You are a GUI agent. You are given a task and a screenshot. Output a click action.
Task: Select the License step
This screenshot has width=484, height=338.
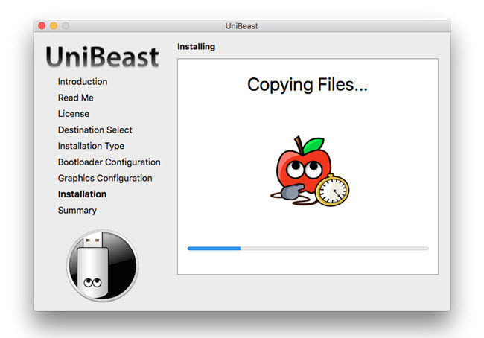pyautogui.click(x=74, y=114)
